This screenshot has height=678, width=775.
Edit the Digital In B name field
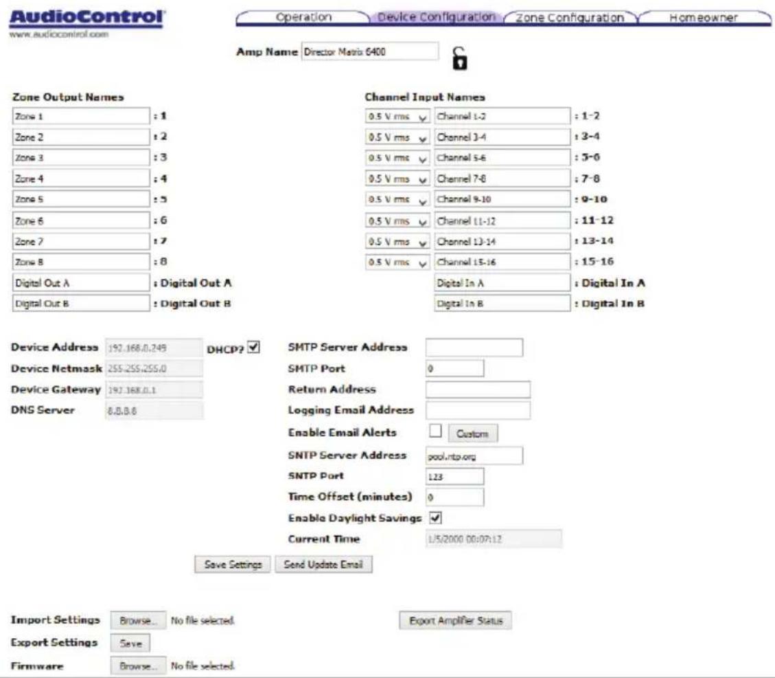coord(502,303)
